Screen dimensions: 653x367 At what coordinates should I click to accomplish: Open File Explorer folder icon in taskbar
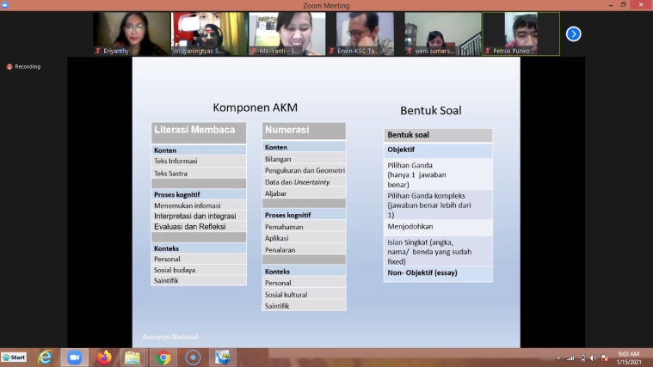[x=132, y=357]
